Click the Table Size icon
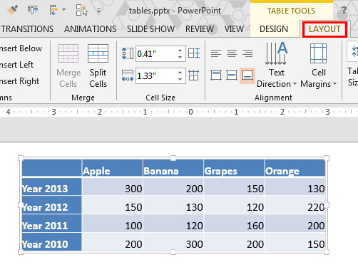The width and height of the screenshot is (358, 267). click(x=354, y=52)
